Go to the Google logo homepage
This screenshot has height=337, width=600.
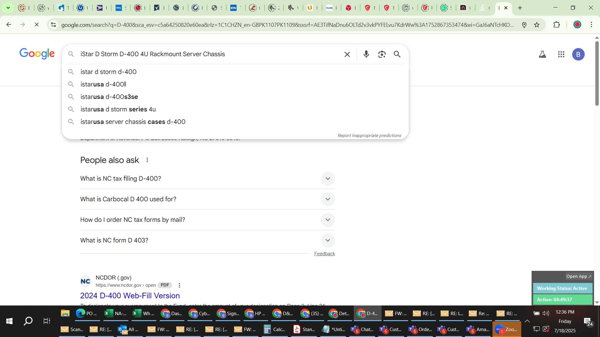coord(37,54)
